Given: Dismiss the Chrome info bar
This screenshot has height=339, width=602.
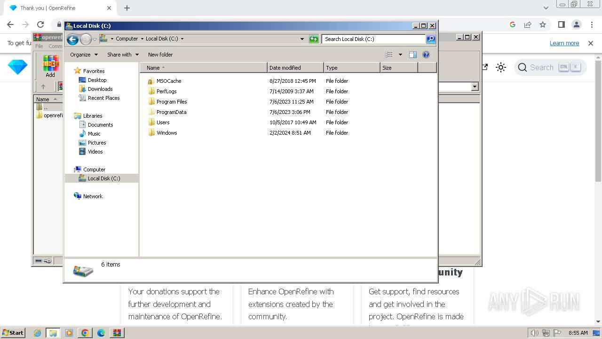Looking at the screenshot, I should click(591, 43).
